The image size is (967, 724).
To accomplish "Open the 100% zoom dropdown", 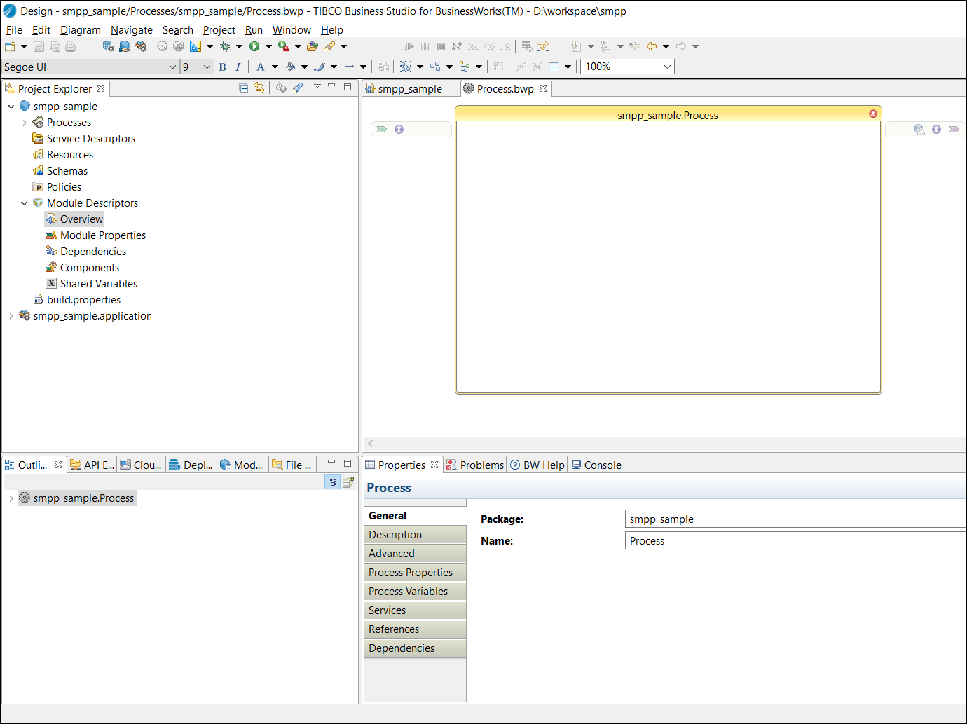I will [x=667, y=67].
